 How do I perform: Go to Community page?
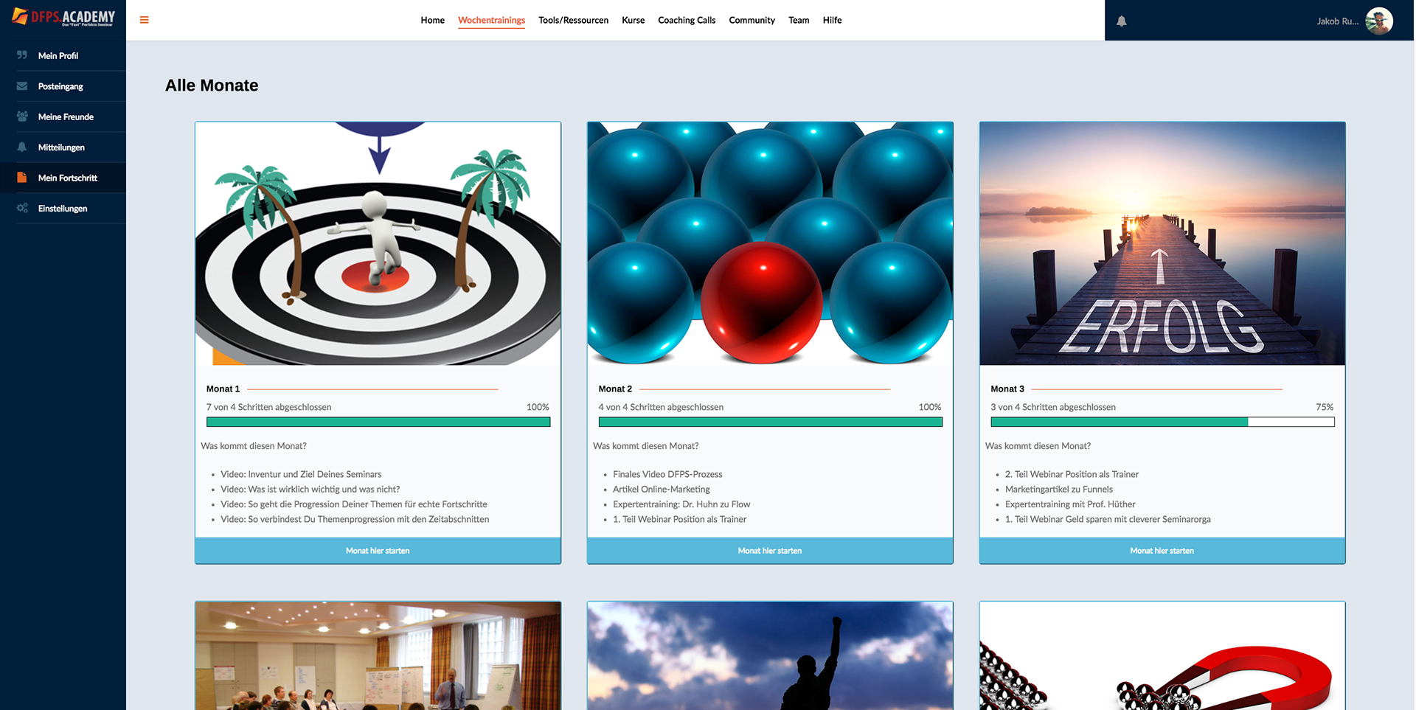pos(752,20)
